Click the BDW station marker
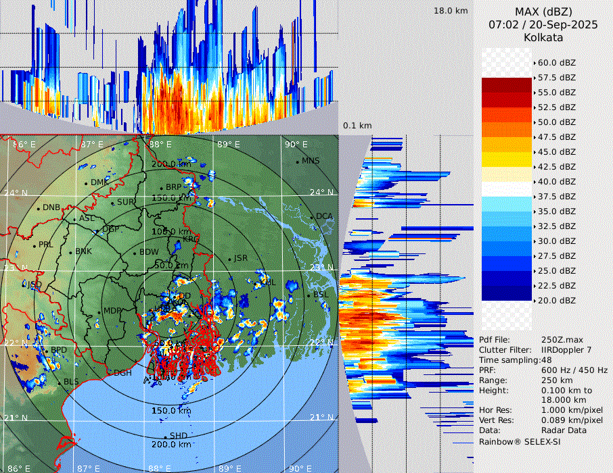This screenshot has width=613, height=473. pyautogui.click(x=135, y=253)
